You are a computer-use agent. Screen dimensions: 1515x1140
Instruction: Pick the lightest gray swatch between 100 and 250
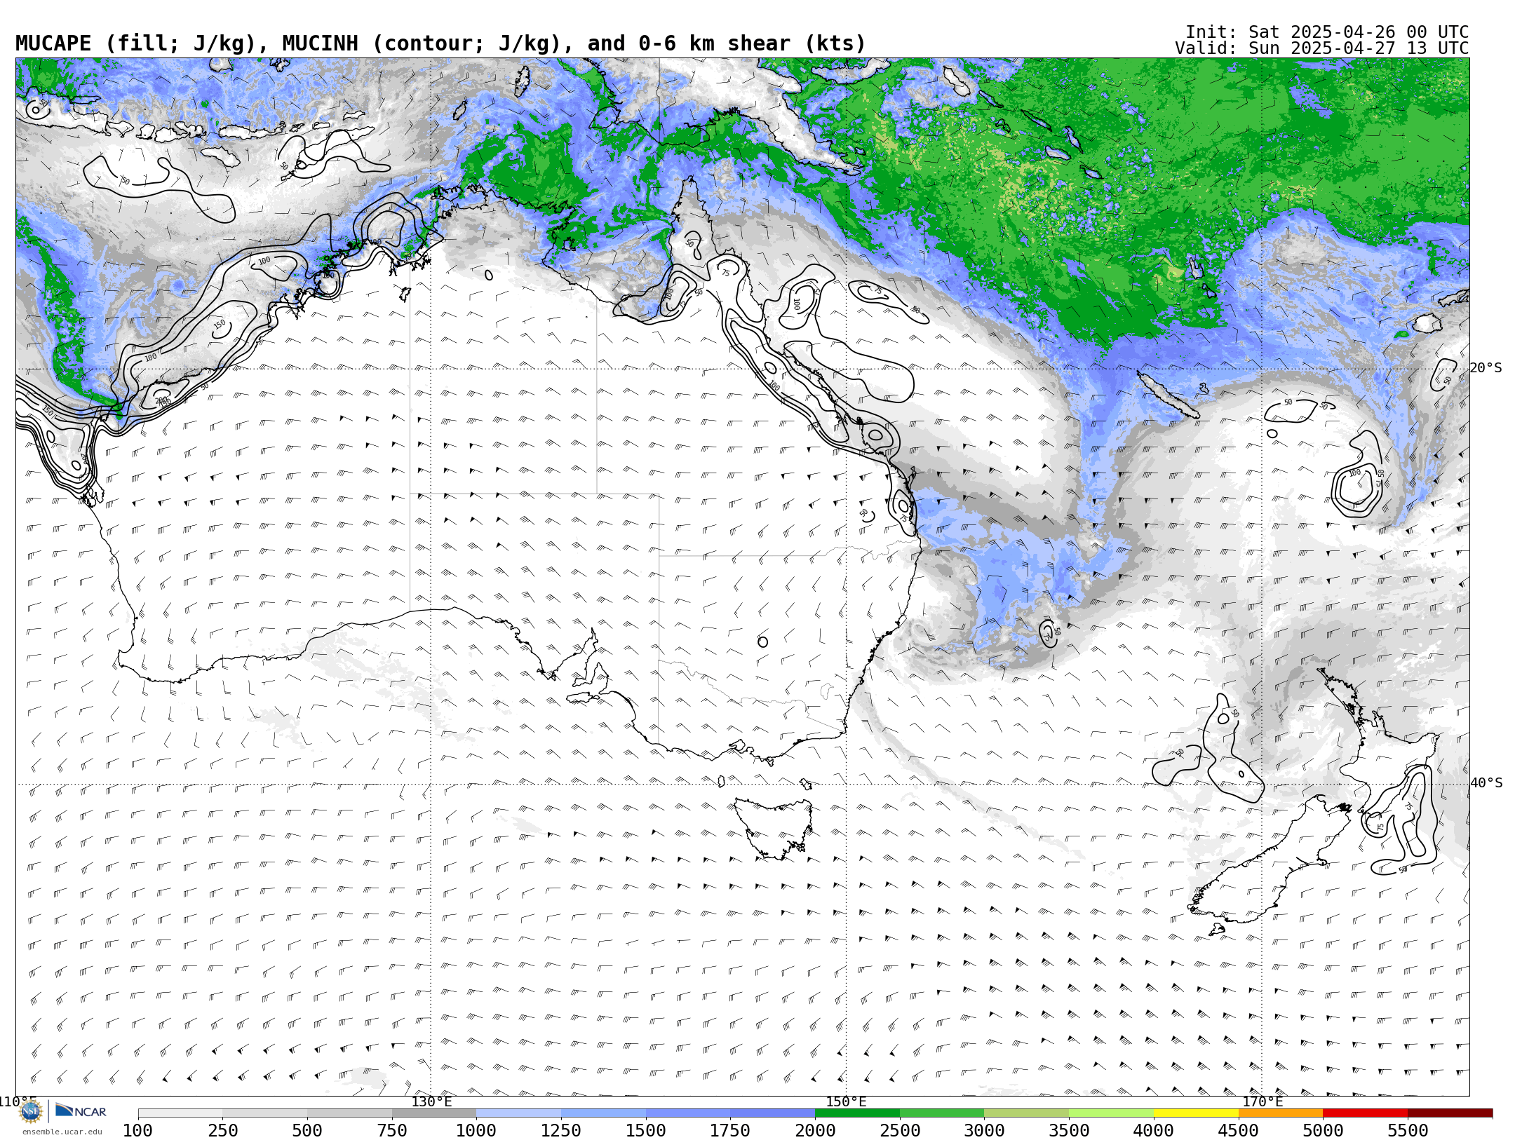coord(180,1113)
